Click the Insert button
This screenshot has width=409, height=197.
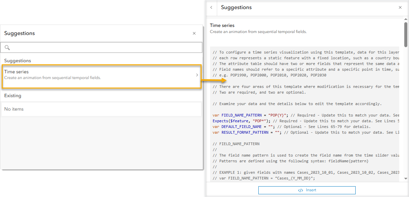[x=307, y=190]
